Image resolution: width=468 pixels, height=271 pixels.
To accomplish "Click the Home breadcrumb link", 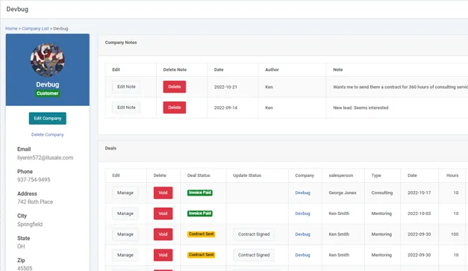I will tap(11, 28).
